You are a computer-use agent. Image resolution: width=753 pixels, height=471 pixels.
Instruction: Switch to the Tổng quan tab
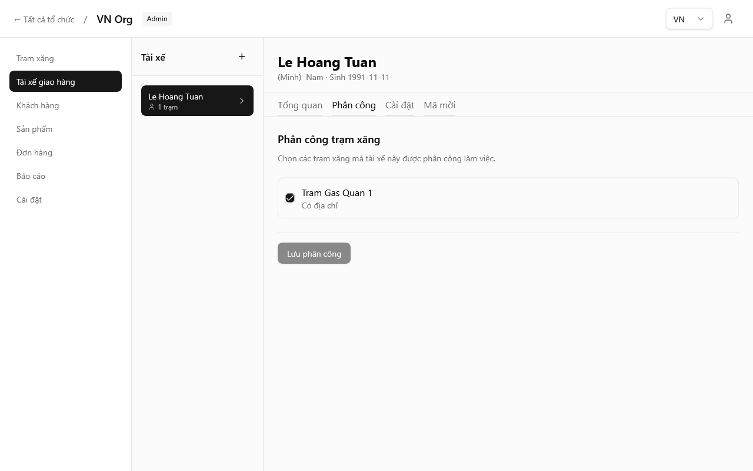pyautogui.click(x=300, y=105)
